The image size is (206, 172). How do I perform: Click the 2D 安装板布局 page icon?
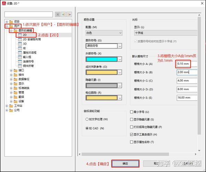pos(20,39)
